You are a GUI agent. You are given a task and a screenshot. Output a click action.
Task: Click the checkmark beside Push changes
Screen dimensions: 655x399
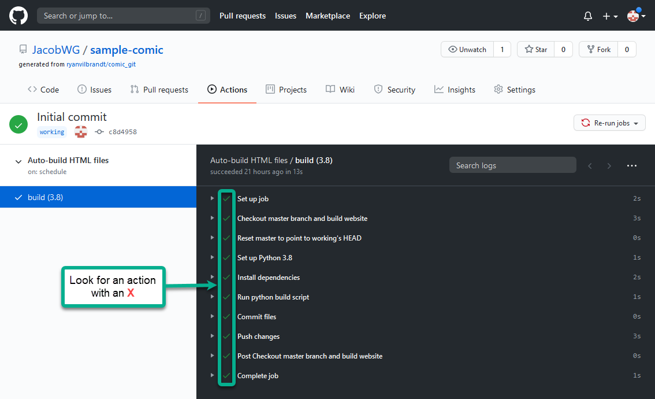pyautogui.click(x=226, y=337)
